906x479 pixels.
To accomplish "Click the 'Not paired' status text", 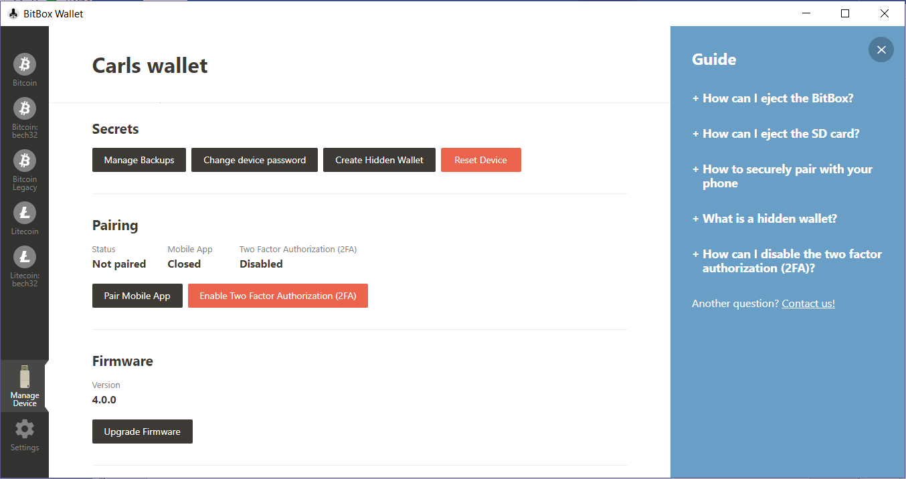I will click(x=119, y=264).
